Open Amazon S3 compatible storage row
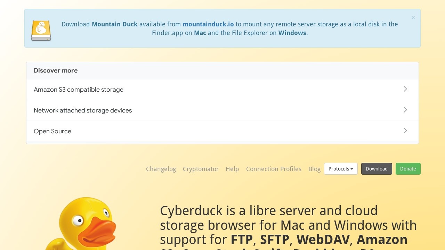Image resolution: width=445 pixels, height=250 pixels. [x=222, y=90]
